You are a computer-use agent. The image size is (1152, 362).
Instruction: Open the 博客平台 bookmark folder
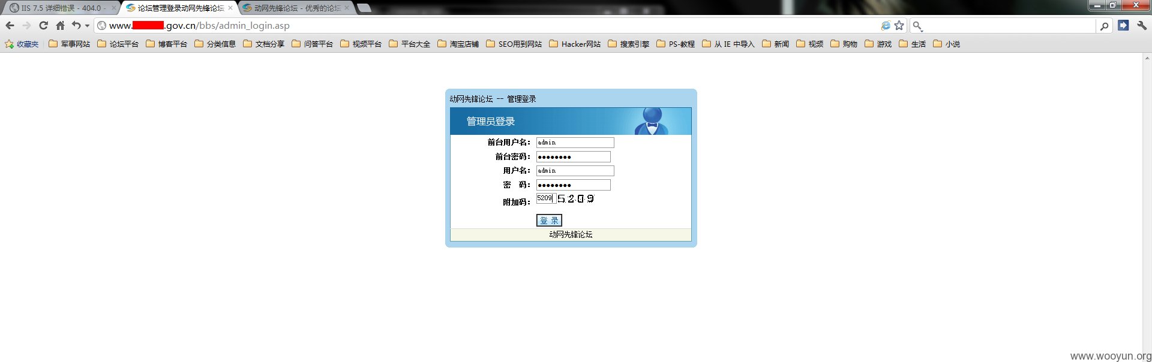click(x=166, y=44)
